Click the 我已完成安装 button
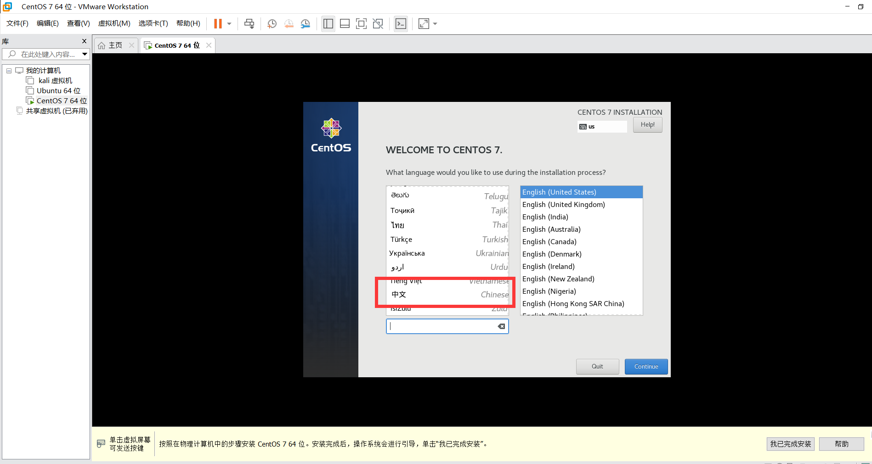This screenshot has width=872, height=464. 790,444
